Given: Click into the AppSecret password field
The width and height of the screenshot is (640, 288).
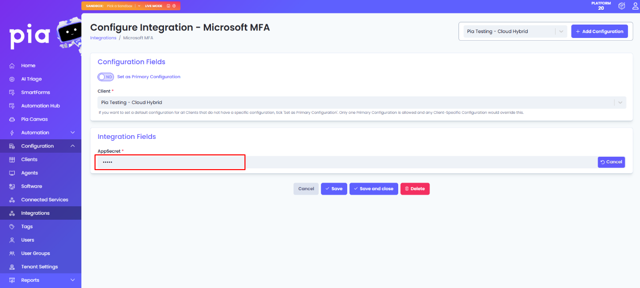Looking at the screenshot, I should 170,162.
